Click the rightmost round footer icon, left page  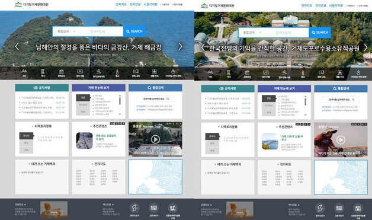point(173,208)
